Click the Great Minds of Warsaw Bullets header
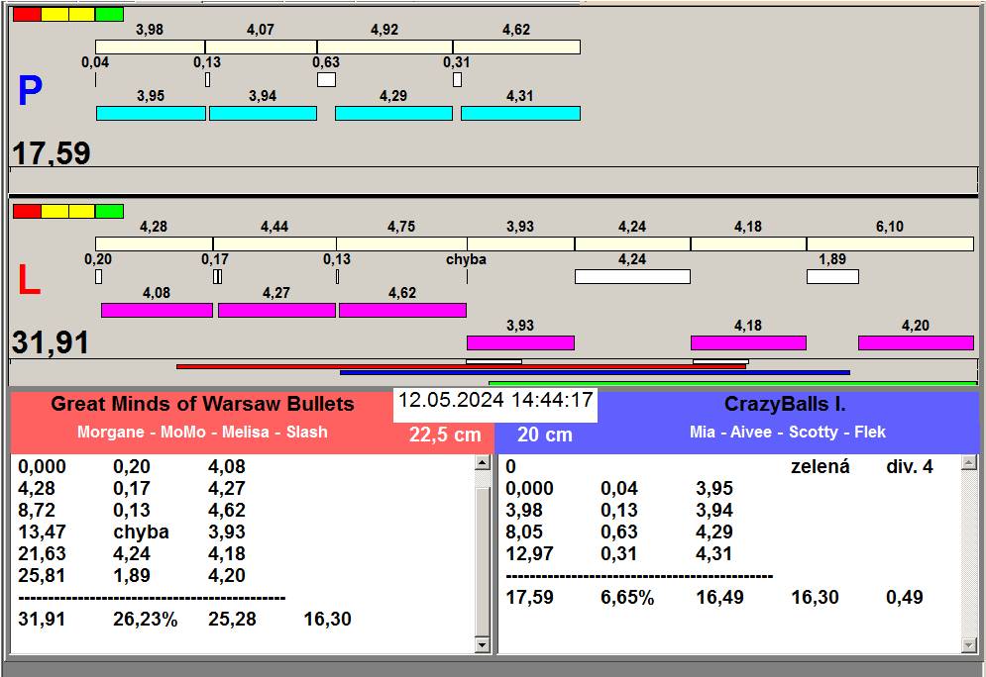This screenshot has height=677, width=986. tap(202, 404)
